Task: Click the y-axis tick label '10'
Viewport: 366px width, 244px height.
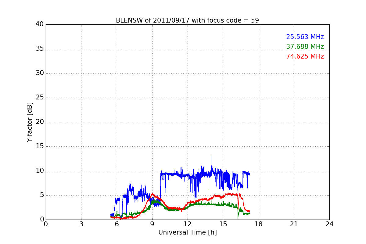Action: [40, 171]
